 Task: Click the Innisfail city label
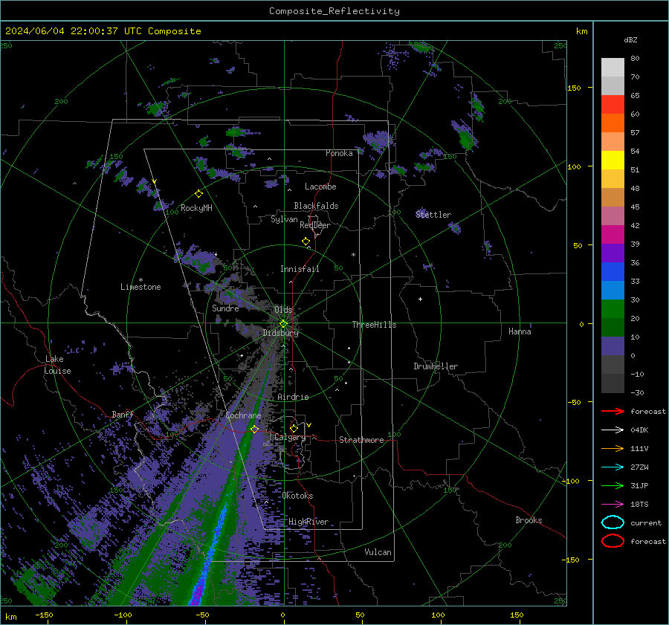300,269
